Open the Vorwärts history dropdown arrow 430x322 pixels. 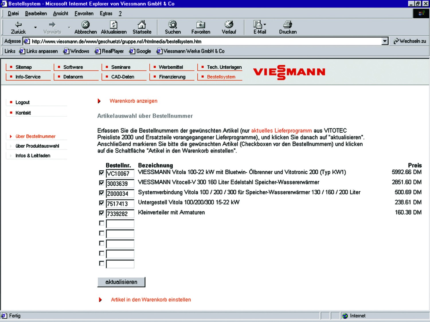pos(69,28)
